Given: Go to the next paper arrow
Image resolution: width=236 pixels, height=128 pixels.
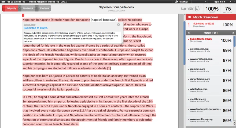Looking at the screenshot, I should 234,2.
